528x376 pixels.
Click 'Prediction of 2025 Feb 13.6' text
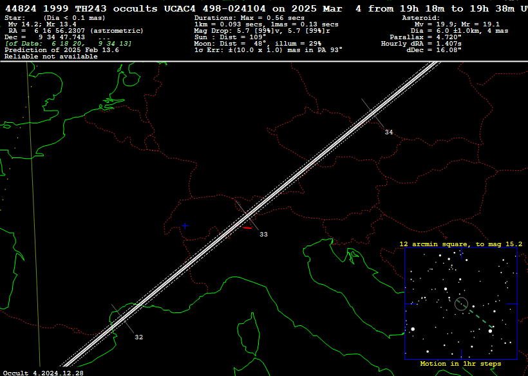pyautogui.click(x=62, y=49)
